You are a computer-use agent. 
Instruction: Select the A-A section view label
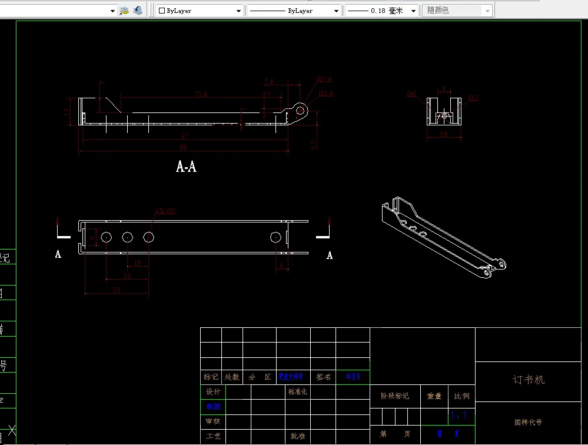tap(187, 166)
